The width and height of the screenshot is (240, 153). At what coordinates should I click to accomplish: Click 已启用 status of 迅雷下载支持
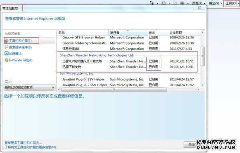153,67
